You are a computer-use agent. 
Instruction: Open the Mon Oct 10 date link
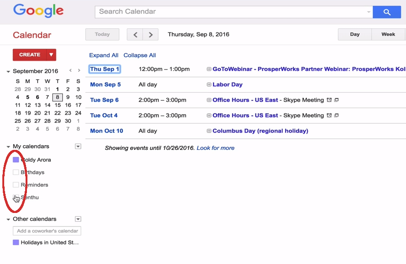pyautogui.click(x=106, y=131)
